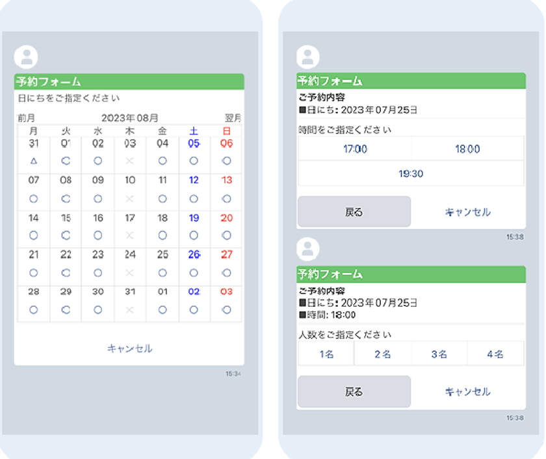546x459 pixels.
Task: Click the circle availability icon for August 16
Action: [97, 235]
